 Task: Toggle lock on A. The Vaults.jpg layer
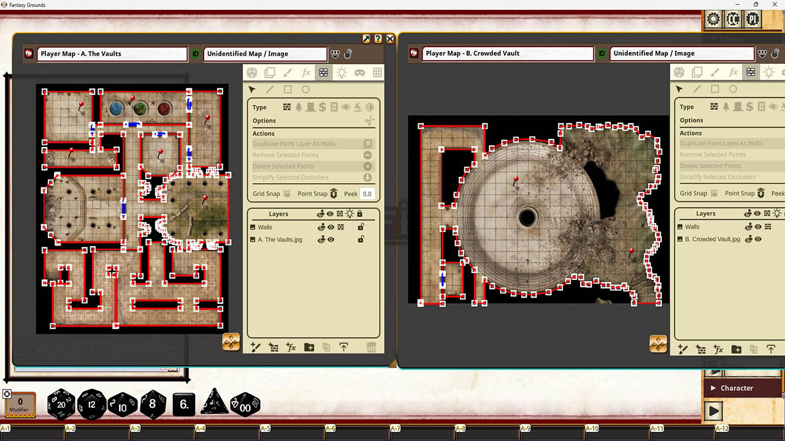point(362,239)
